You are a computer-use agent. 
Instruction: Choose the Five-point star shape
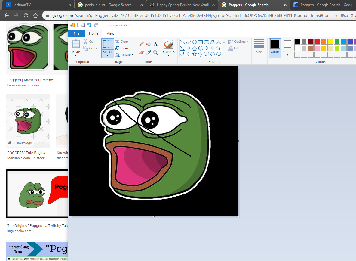pos(195,54)
